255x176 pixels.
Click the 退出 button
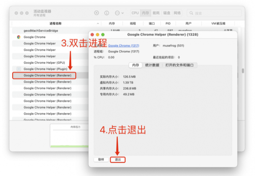(x=118, y=159)
